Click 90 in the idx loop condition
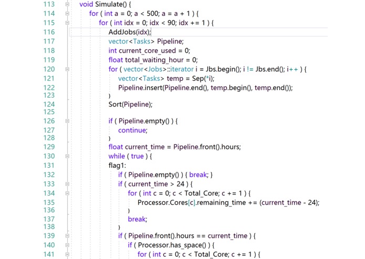 coord(171,23)
